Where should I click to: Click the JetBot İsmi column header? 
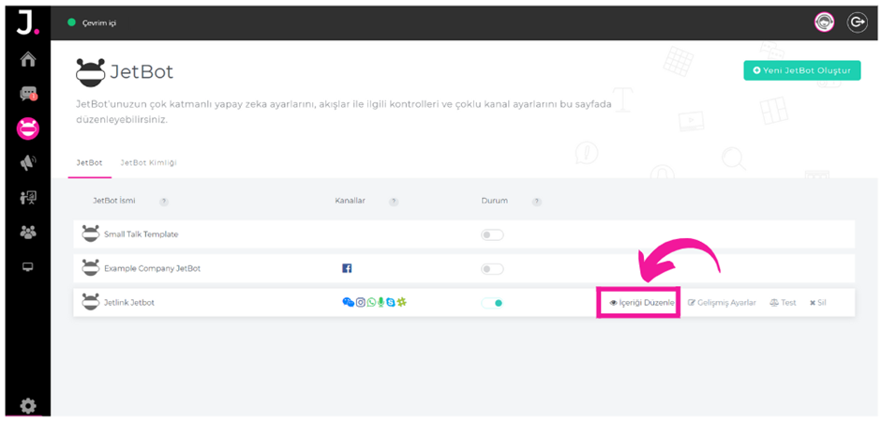coord(114,202)
